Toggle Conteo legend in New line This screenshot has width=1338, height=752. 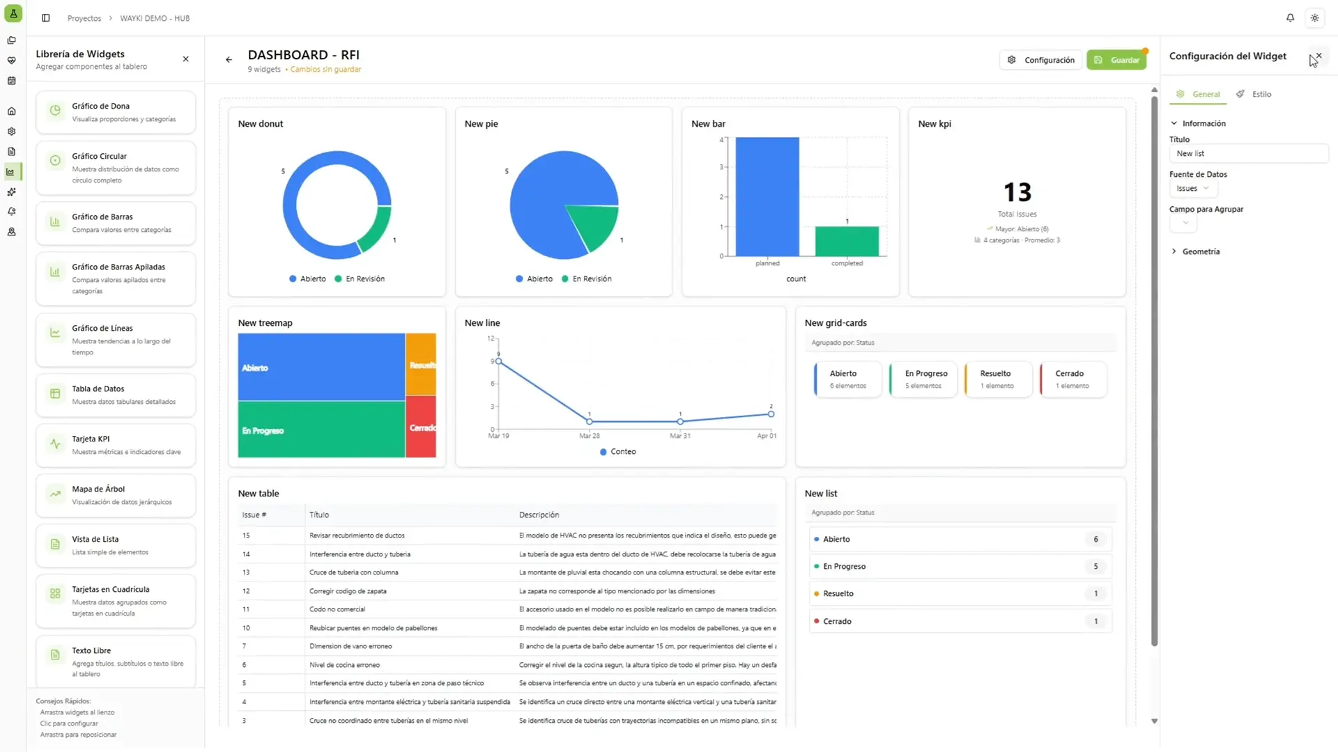pos(617,451)
